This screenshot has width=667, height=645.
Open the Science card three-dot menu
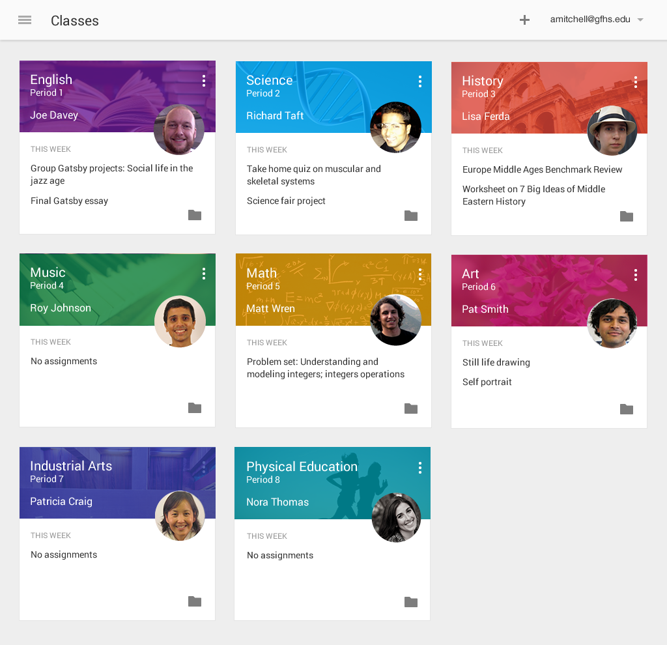coord(420,81)
